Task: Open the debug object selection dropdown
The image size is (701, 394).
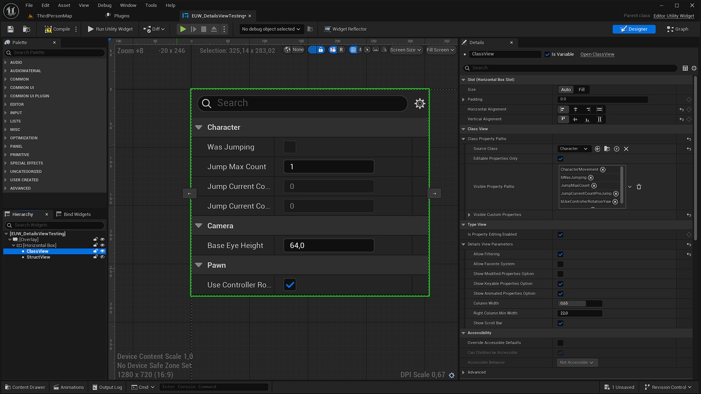Action: pos(272,29)
